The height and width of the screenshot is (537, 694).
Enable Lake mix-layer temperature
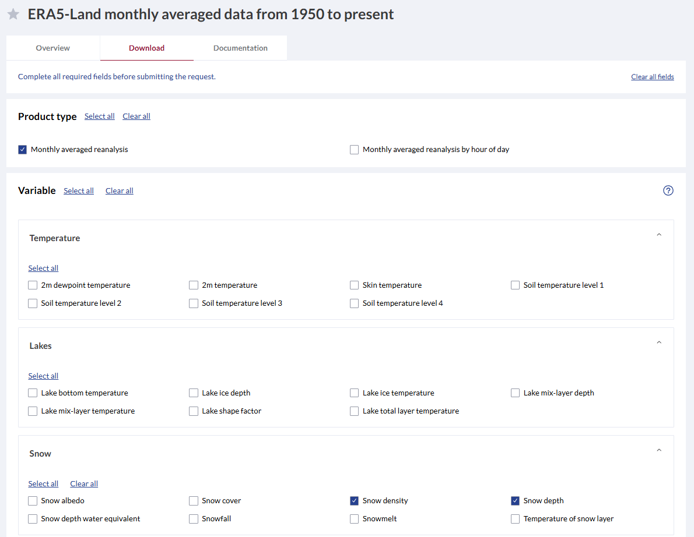pyautogui.click(x=33, y=411)
